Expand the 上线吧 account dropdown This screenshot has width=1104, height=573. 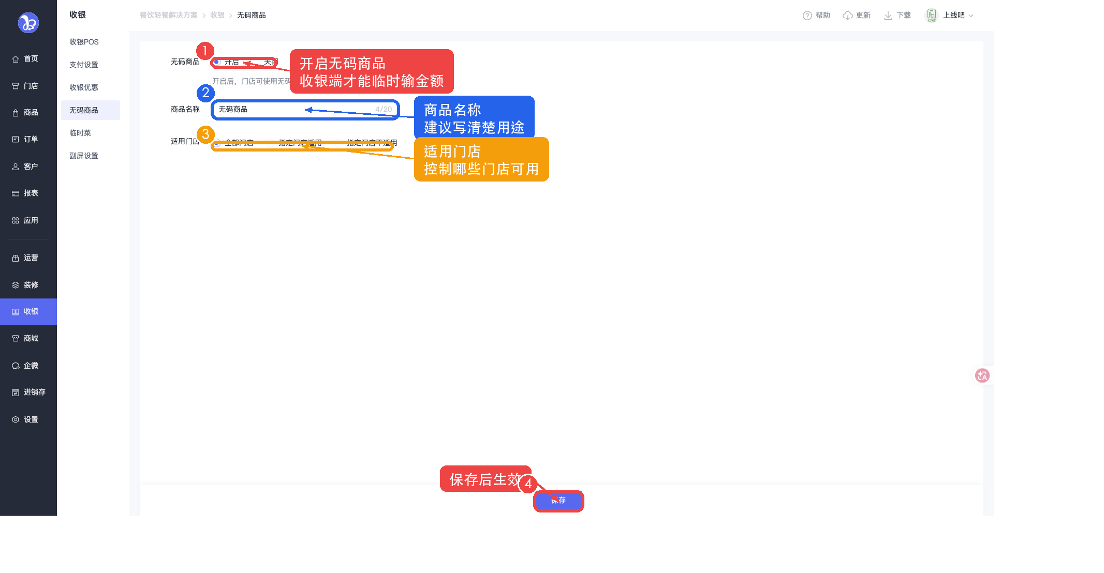click(x=959, y=16)
